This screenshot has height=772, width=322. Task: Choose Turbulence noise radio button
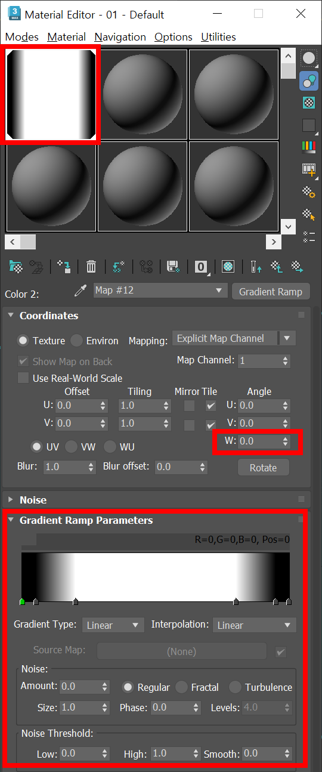[235, 687]
